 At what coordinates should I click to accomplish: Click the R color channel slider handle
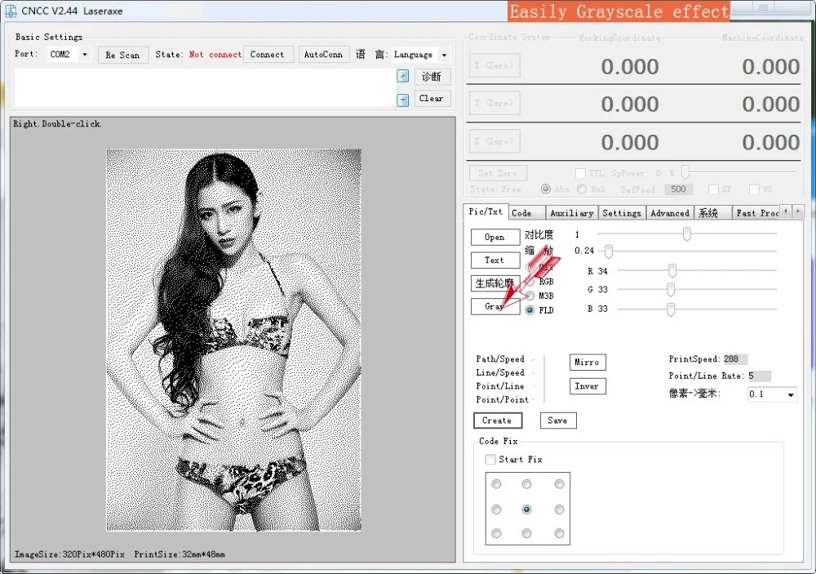point(672,270)
